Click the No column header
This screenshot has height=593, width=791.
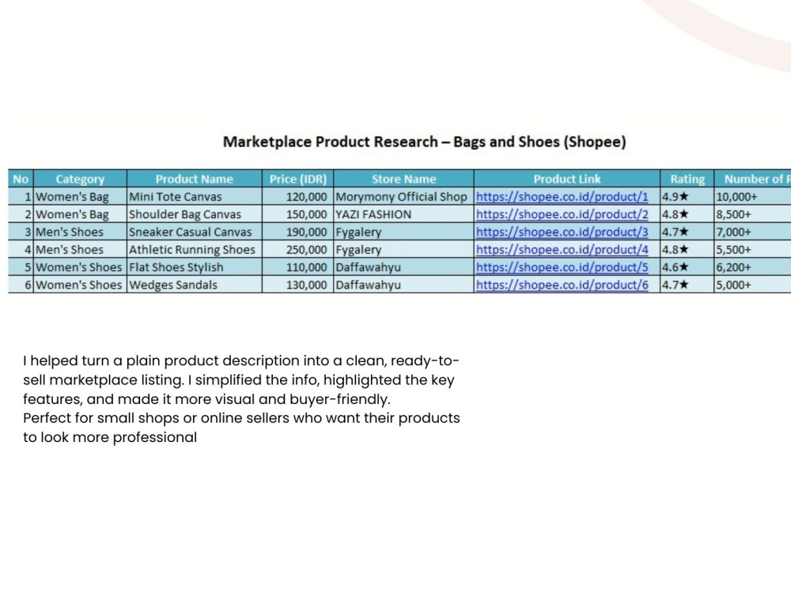click(21, 179)
